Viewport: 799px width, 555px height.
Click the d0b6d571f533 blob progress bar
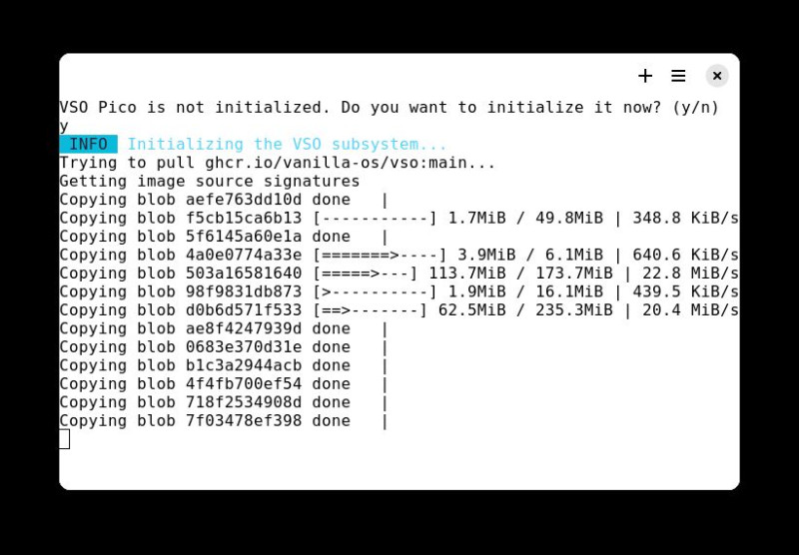tap(370, 310)
